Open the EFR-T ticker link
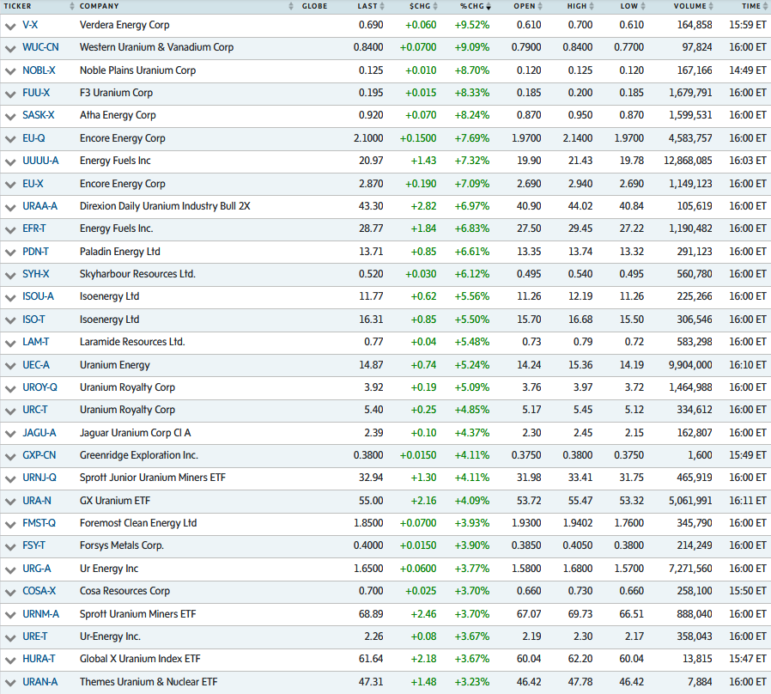This screenshot has height=694, width=771. pyautogui.click(x=34, y=228)
